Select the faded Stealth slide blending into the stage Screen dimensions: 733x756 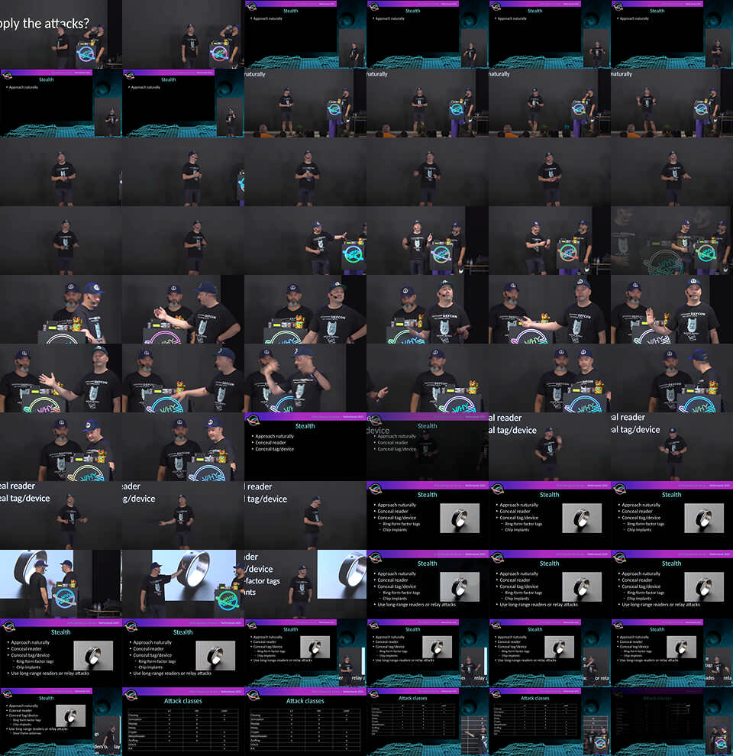point(428,447)
